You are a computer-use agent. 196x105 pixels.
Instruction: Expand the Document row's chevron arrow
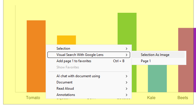coord(126,82)
